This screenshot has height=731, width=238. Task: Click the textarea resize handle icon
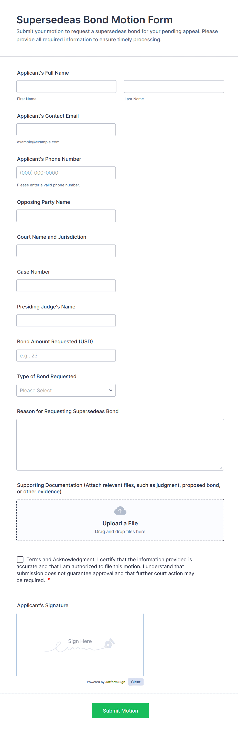pos(221,468)
